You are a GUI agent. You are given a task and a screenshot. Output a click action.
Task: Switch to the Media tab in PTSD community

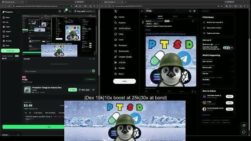[x=175, y=16]
